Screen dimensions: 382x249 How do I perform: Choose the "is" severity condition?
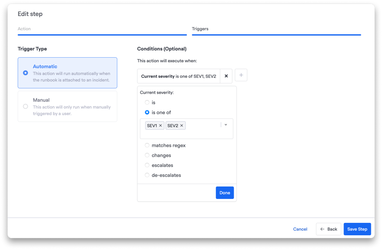(147, 102)
